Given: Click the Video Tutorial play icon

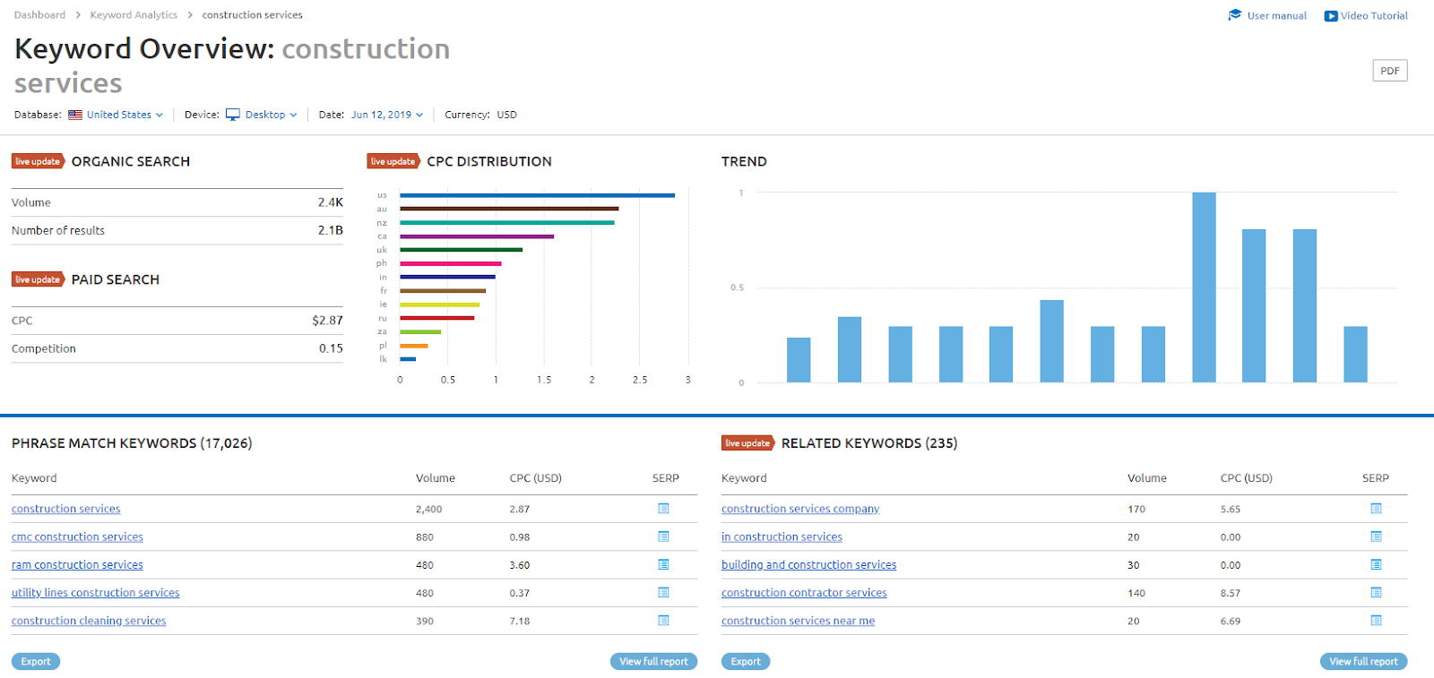Looking at the screenshot, I should pyautogui.click(x=1331, y=16).
